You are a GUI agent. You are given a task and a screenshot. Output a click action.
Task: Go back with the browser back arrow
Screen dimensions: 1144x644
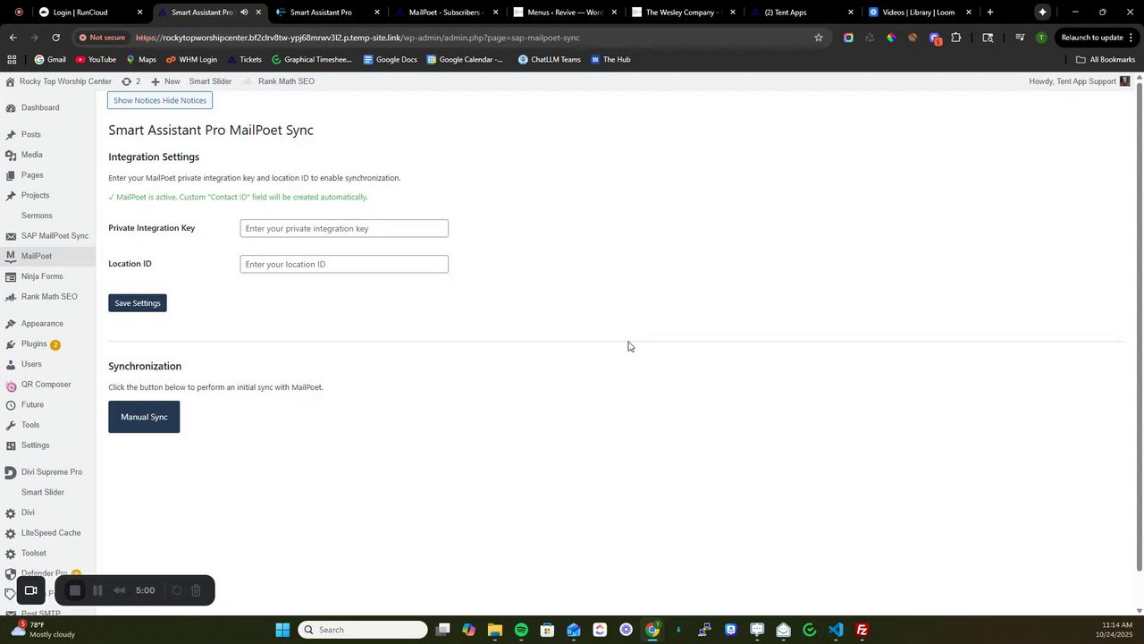13,38
